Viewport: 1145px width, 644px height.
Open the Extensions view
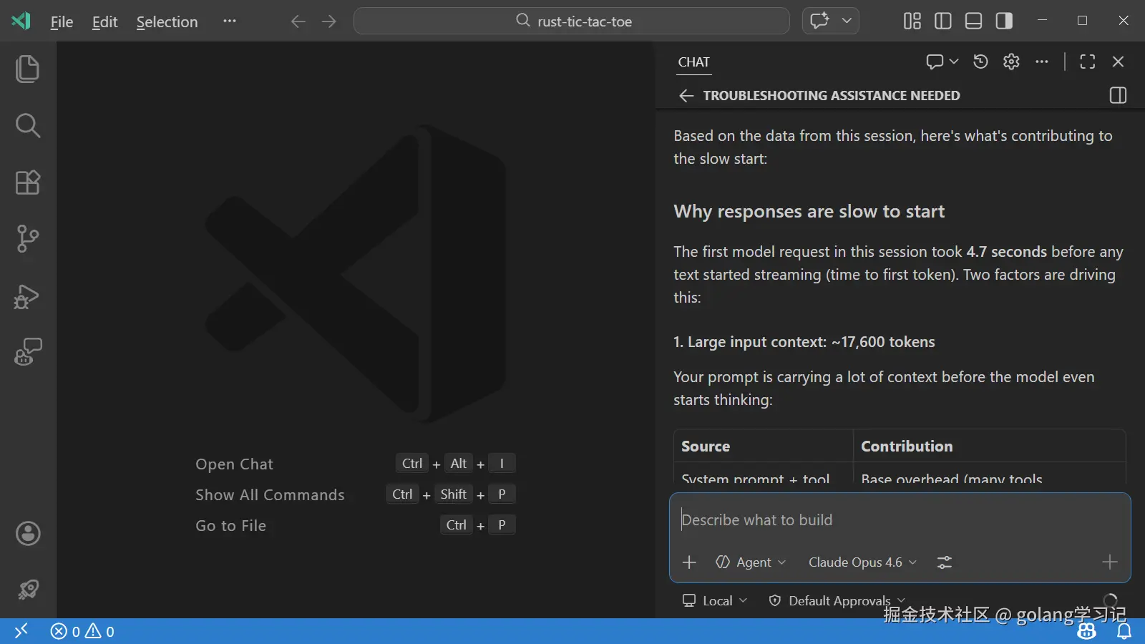(x=28, y=182)
